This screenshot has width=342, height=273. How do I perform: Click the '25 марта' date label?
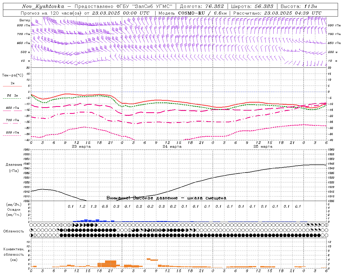pos(263,147)
